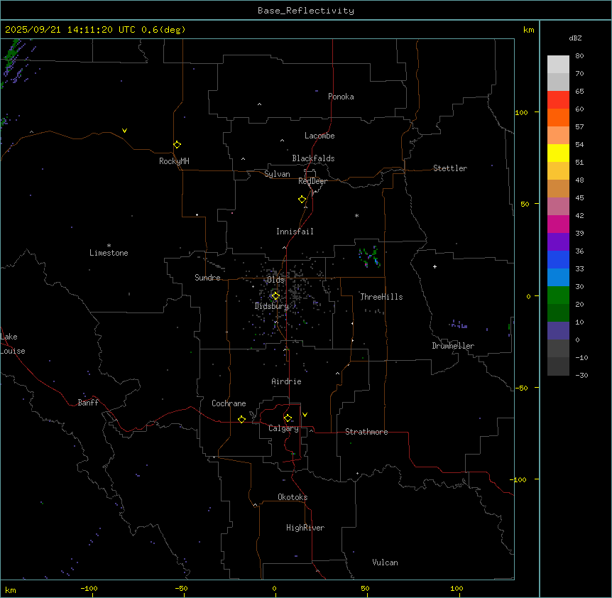
Task: Click the yellow diamond marker above Calgary
Action: click(x=288, y=418)
